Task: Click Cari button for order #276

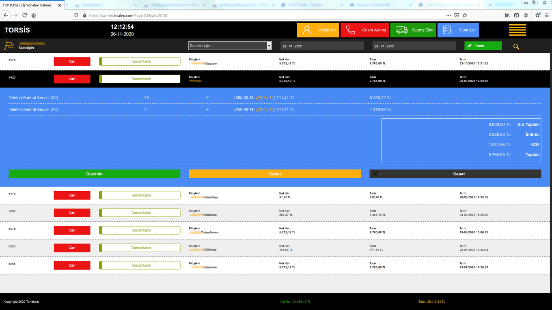Action: [72, 230]
